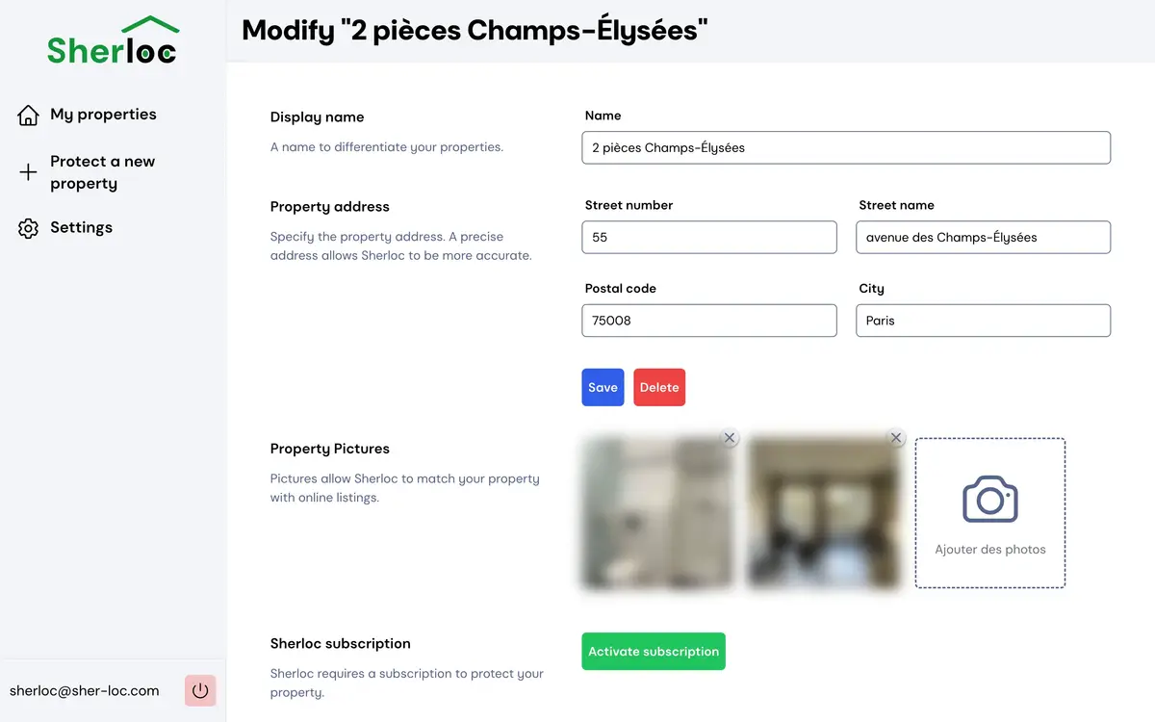The image size is (1155, 722).
Task: Click the green Activate subscription button
Action: [x=654, y=652]
